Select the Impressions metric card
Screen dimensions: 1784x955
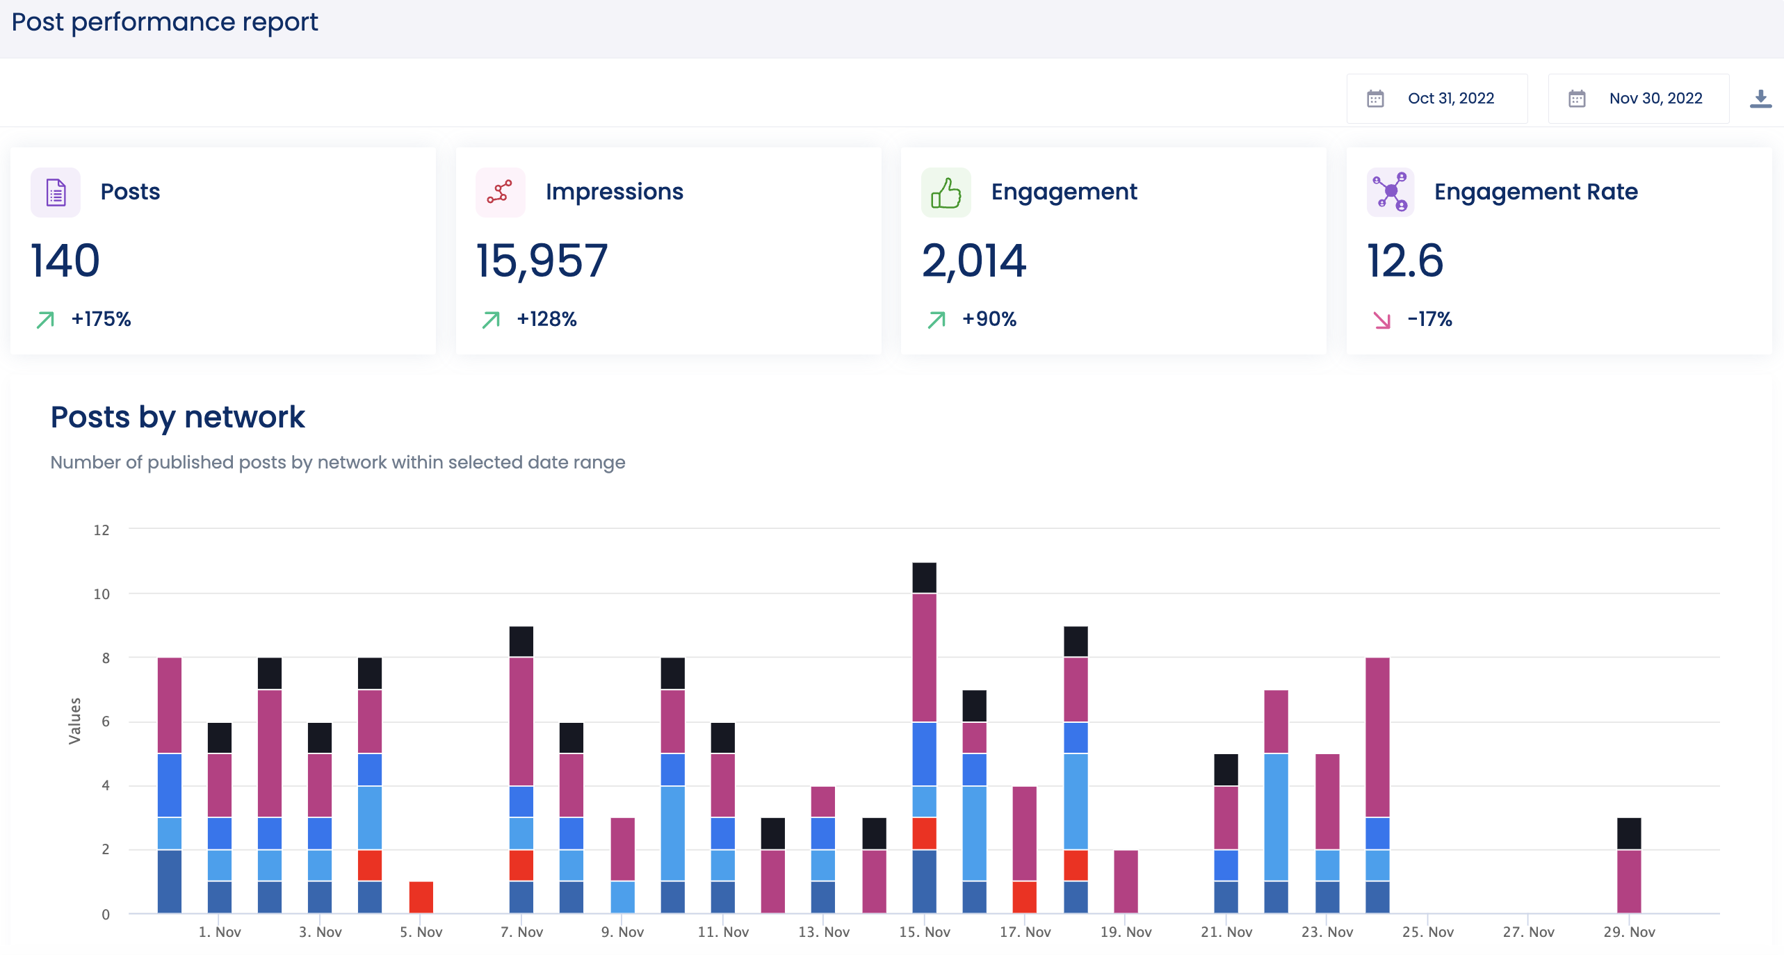(668, 250)
